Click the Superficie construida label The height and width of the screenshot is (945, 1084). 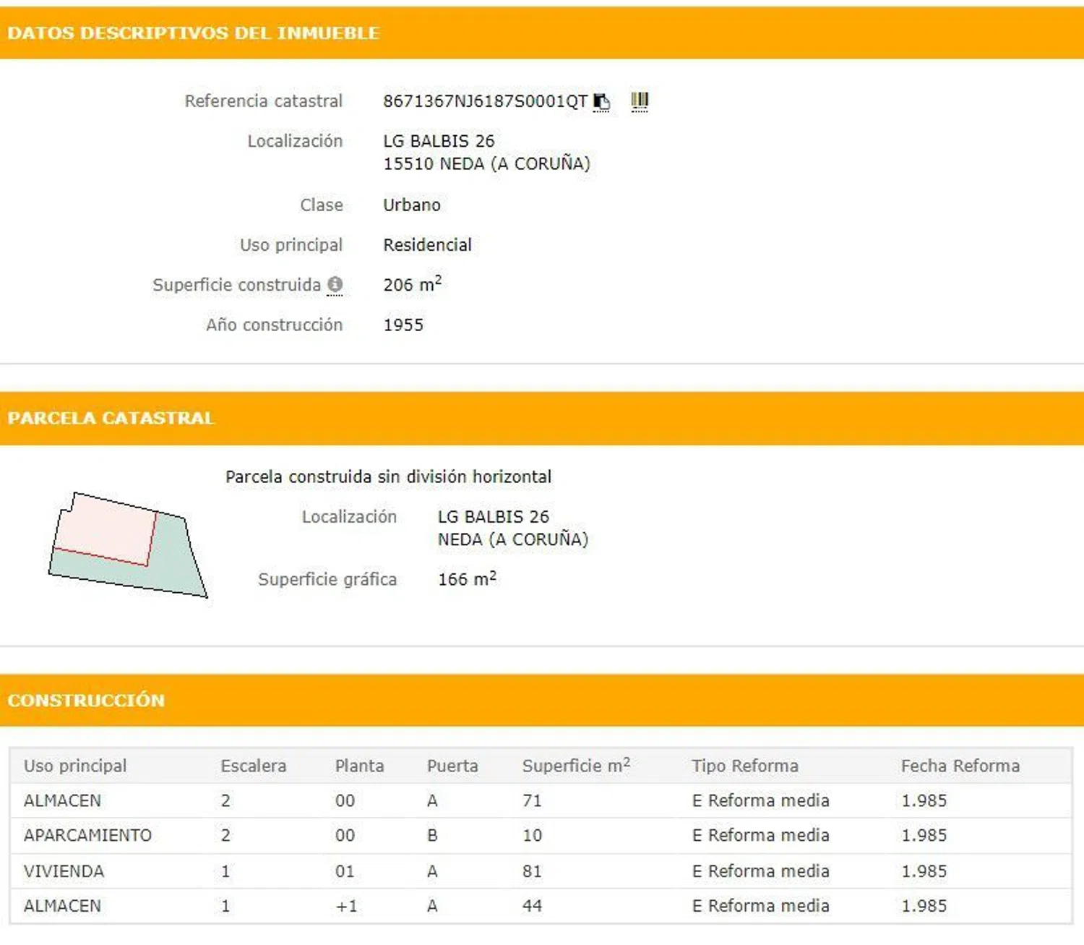(236, 285)
